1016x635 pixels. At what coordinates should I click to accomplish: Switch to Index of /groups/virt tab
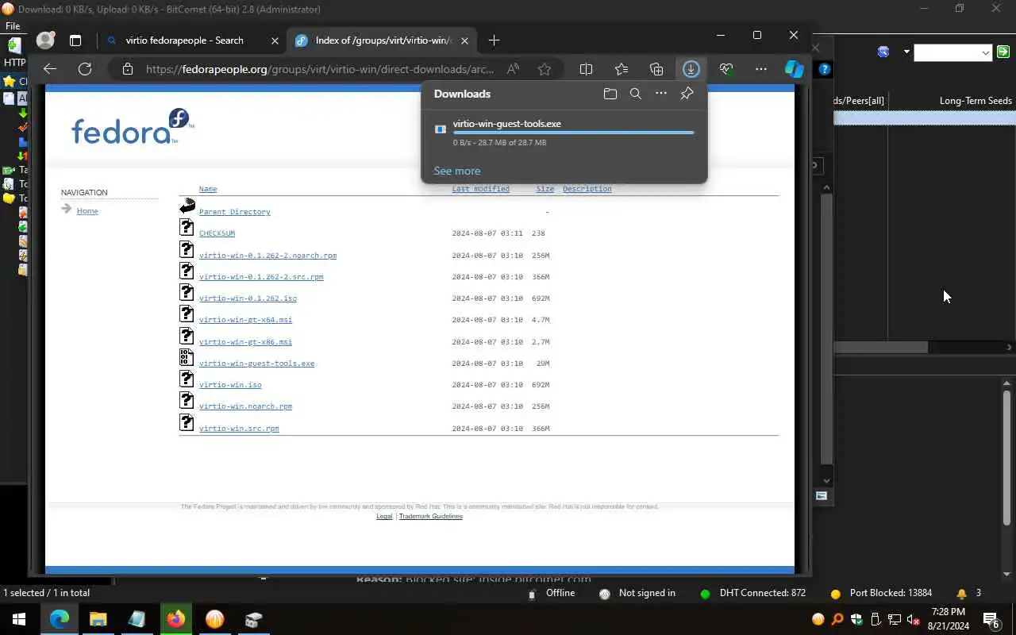(x=383, y=40)
